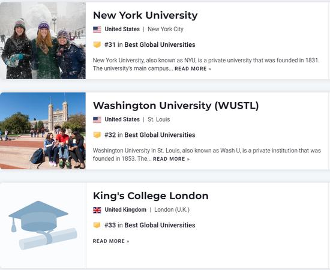Image resolution: width=330 pixels, height=270 pixels.
Task: Expand Washington University description via READ MORE
Action: (x=171, y=159)
